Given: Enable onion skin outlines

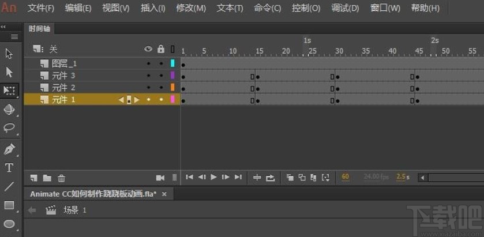Looking at the screenshot, I should pyautogui.click(x=302, y=178).
